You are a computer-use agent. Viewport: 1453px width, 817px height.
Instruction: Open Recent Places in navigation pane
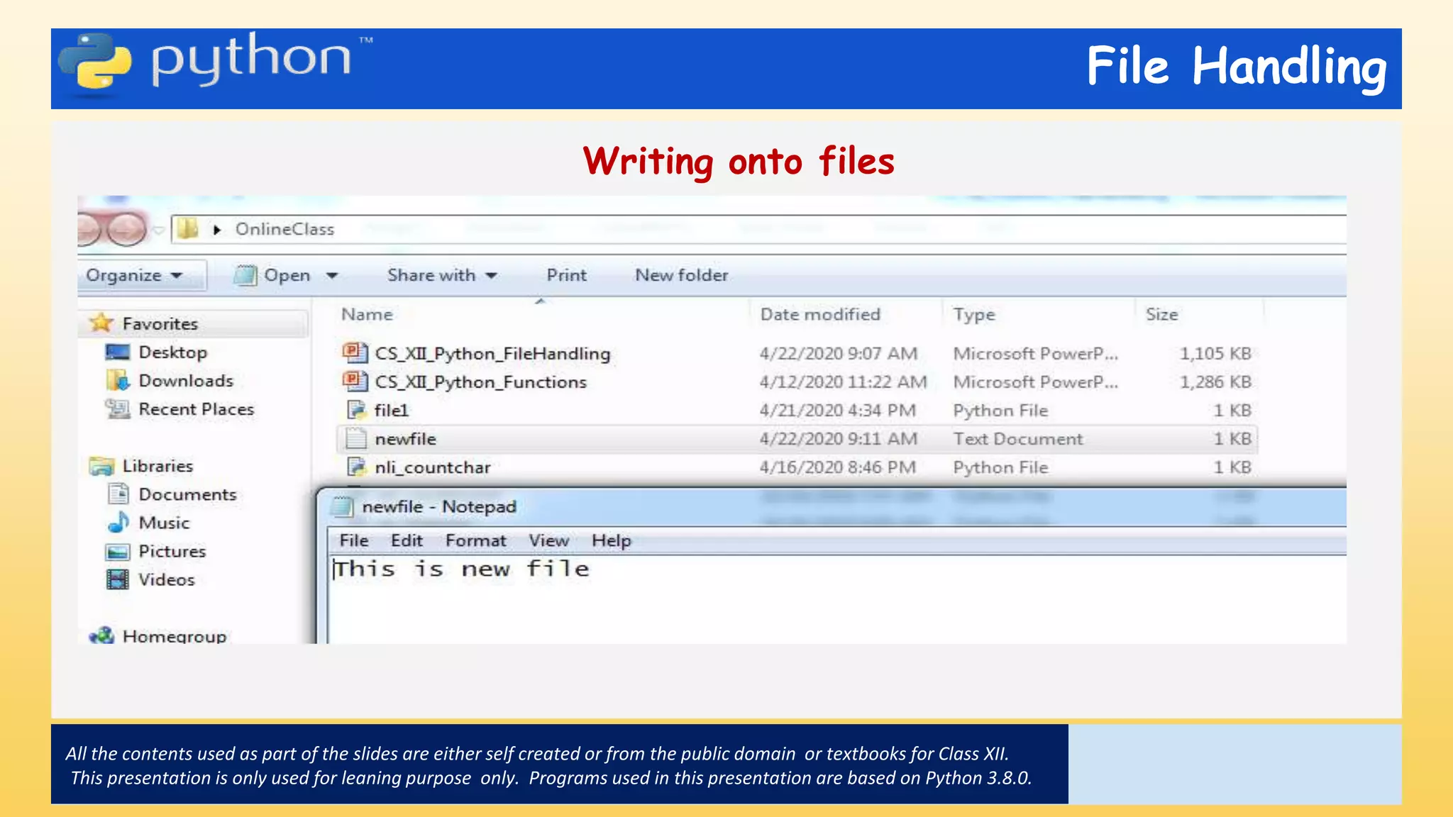pos(197,409)
